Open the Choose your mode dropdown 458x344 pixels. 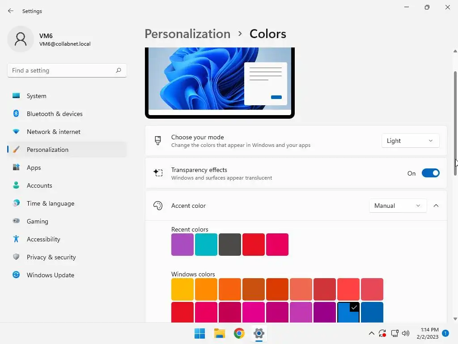[410, 141]
